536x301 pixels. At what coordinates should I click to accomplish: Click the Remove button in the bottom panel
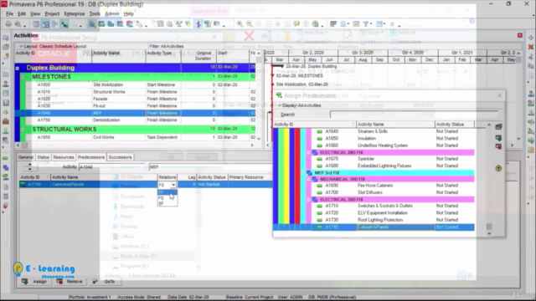[70, 282]
